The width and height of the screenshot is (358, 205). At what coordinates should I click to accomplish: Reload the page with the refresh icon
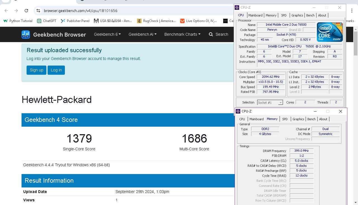pos(26,11)
